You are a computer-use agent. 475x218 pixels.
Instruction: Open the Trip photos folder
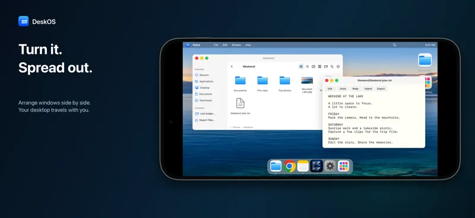(x=285, y=81)
